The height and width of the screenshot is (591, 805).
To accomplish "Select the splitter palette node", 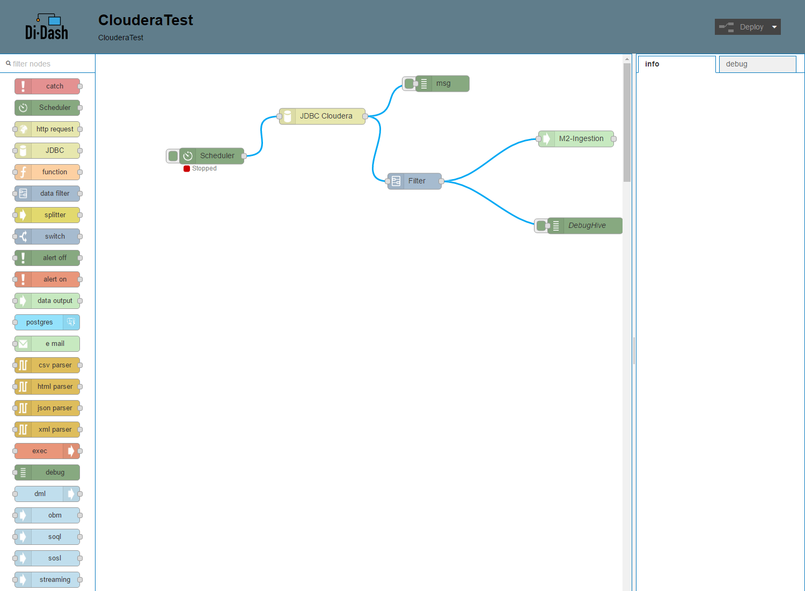I will (x=47, y=215).
